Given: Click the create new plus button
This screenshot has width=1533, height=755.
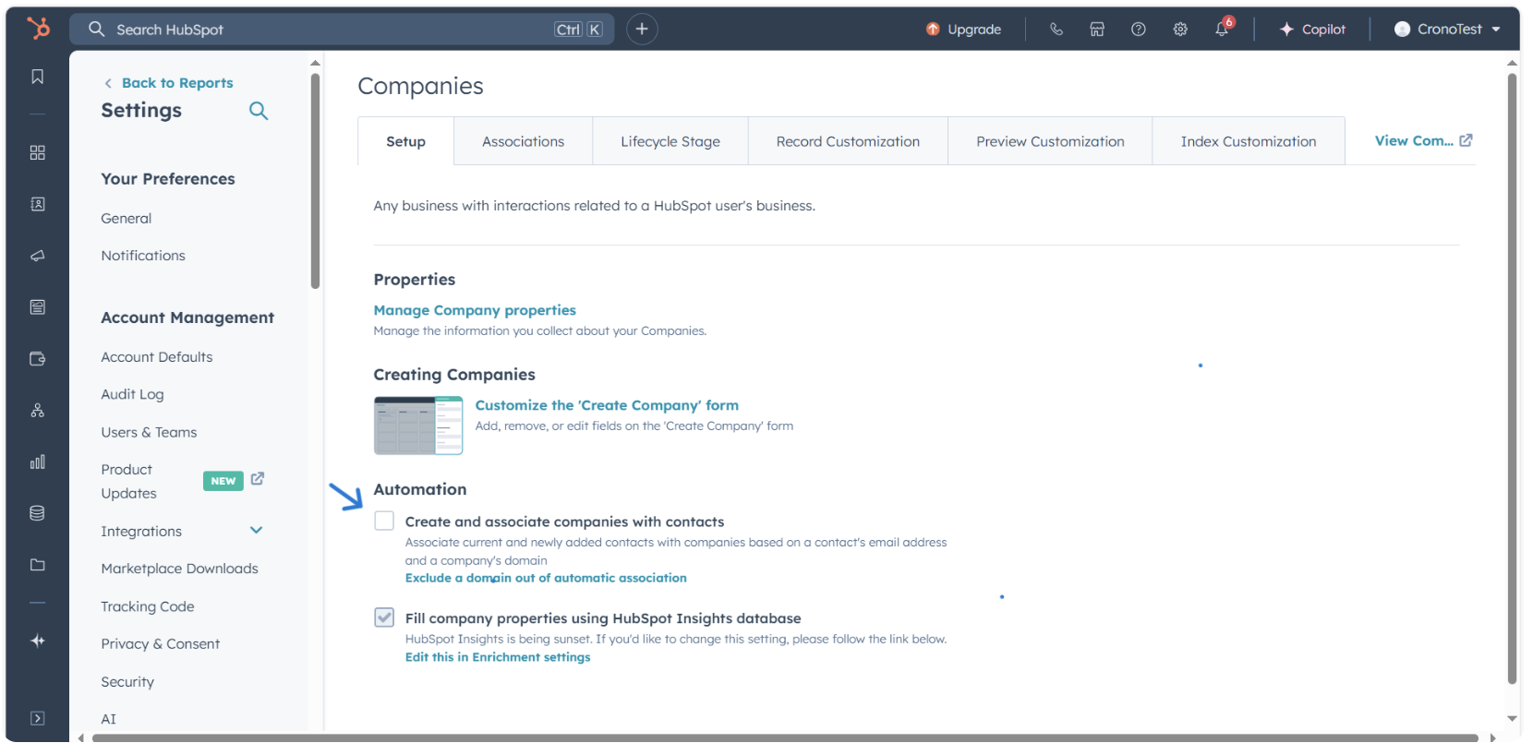Looking at the screenshot, I should [x=642, y=29].
